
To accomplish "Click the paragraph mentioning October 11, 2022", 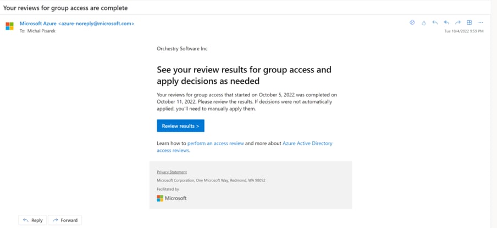I will pyautogui.click(x=247, y=102).
